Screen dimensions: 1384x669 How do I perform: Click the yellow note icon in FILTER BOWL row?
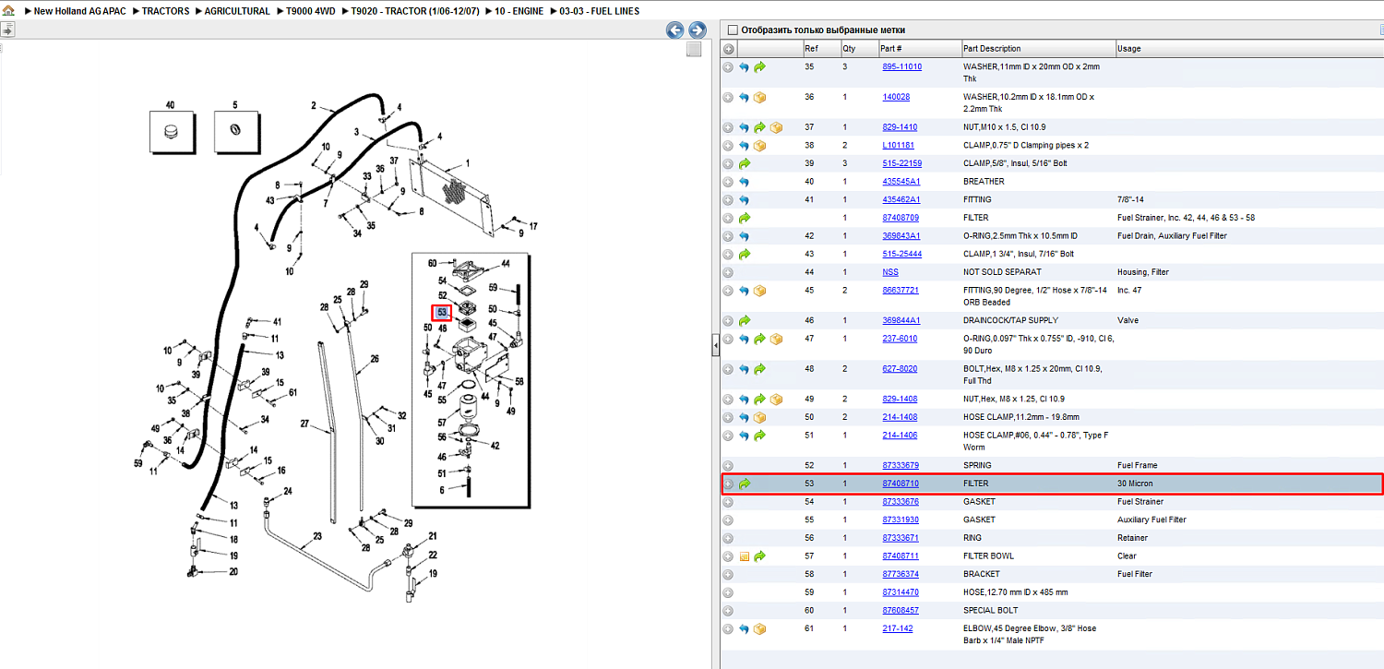(x=744, y=556)
